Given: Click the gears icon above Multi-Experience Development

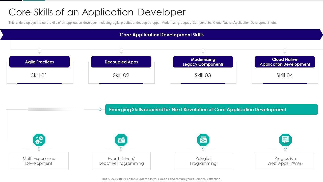Looking at the screenshot, I should pyautogui.click(x=39, y=140).
